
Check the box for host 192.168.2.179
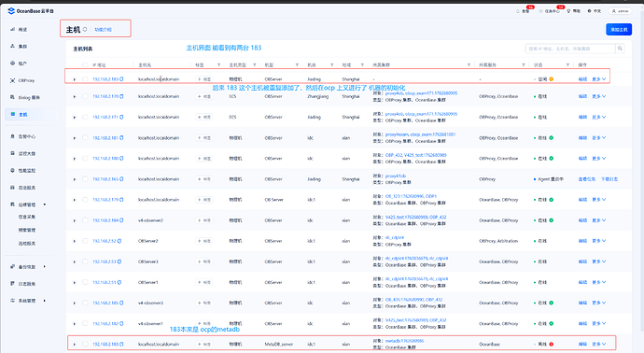(x=85, y=200)
